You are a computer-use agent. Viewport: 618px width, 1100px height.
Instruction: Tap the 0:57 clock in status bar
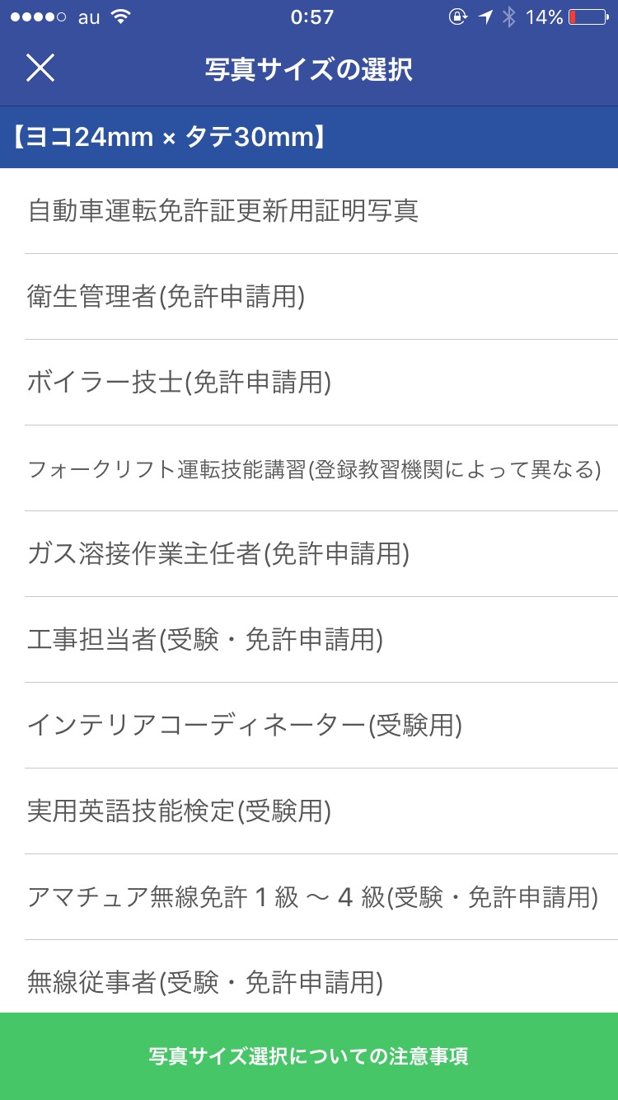pos(312,16)
